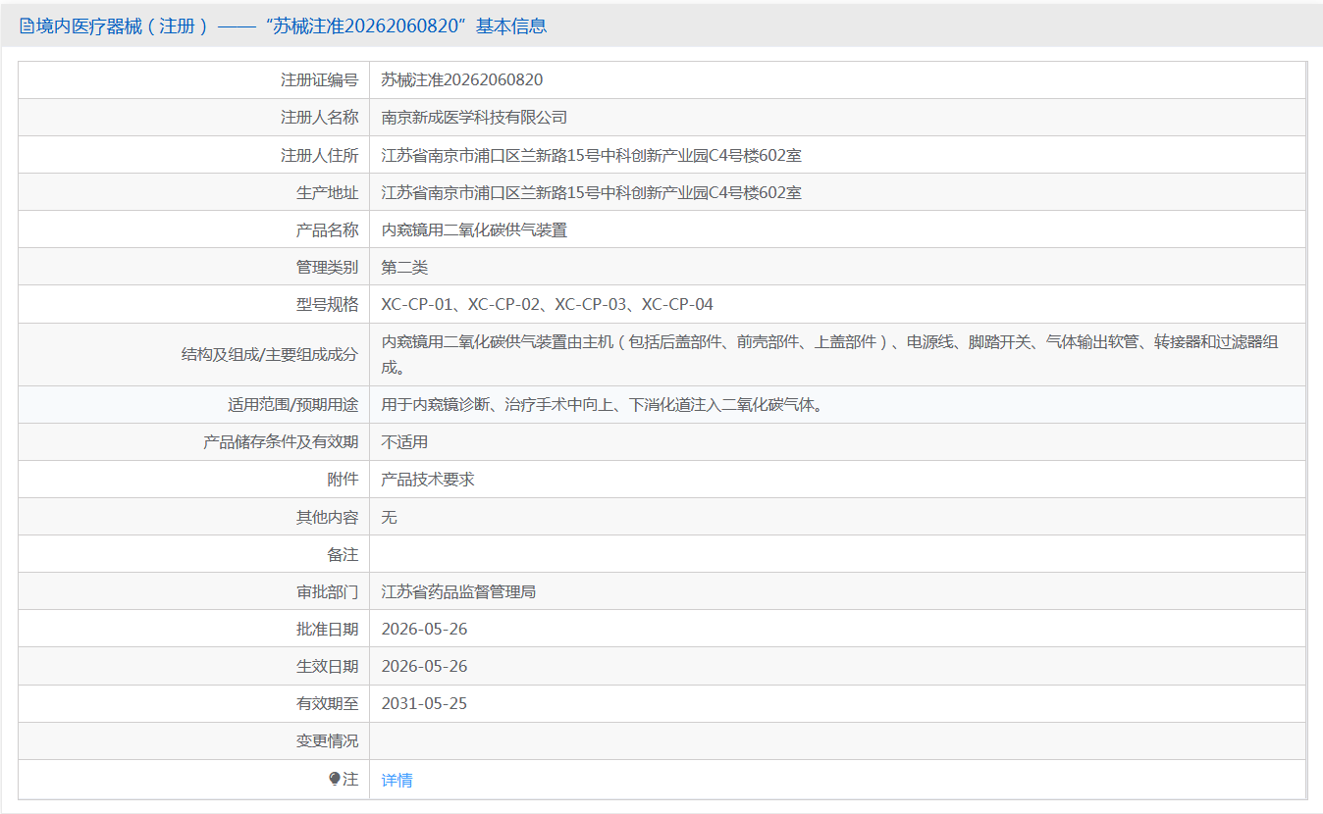The height and width of the screenshot is (814, 1323).
Task: Open the 详情 link
Action: pos(397,780)
